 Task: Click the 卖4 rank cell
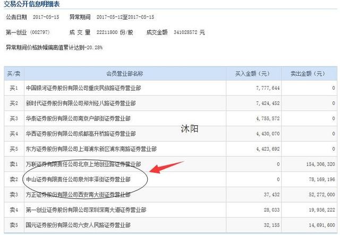pos(14,210)
